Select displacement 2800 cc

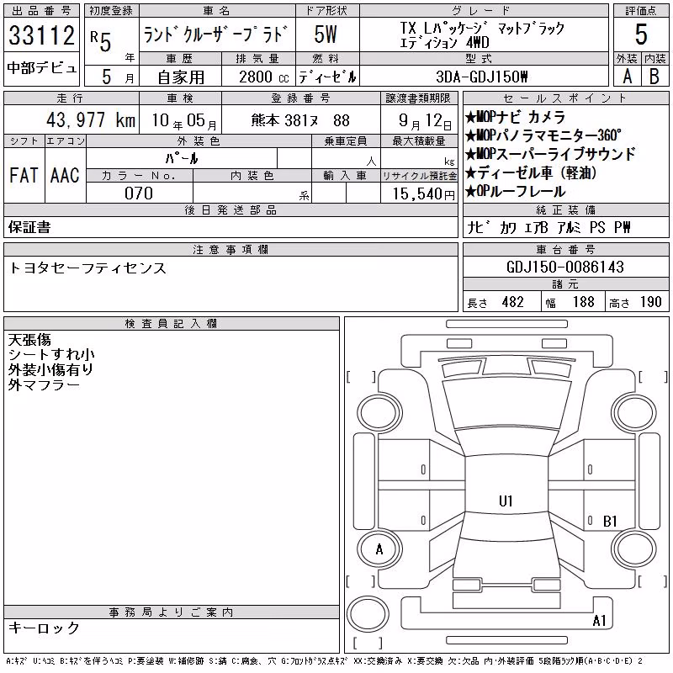click(264, 77)
